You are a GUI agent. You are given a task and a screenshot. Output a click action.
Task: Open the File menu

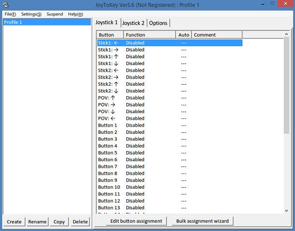pos(10,14)
